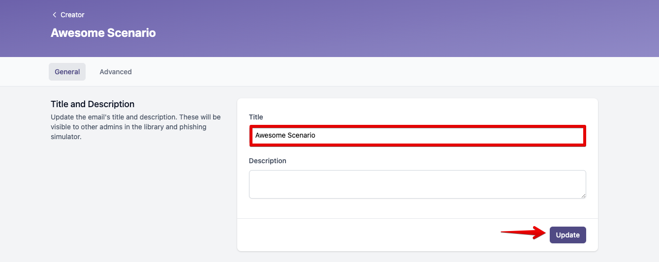
Task: Click the red highlight border around Title
Action: (417, 126)
